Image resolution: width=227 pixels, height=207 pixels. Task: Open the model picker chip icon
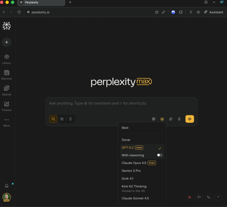[162, 119]
